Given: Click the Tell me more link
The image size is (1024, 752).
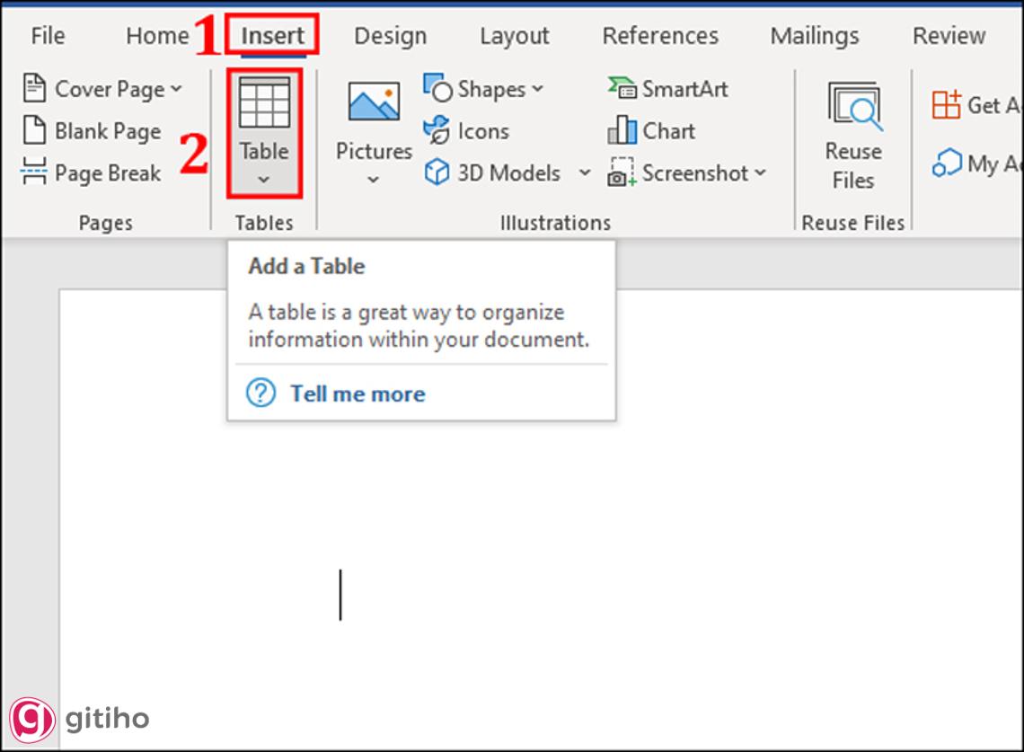Looking at the screenshot, I should coord(358,394).
